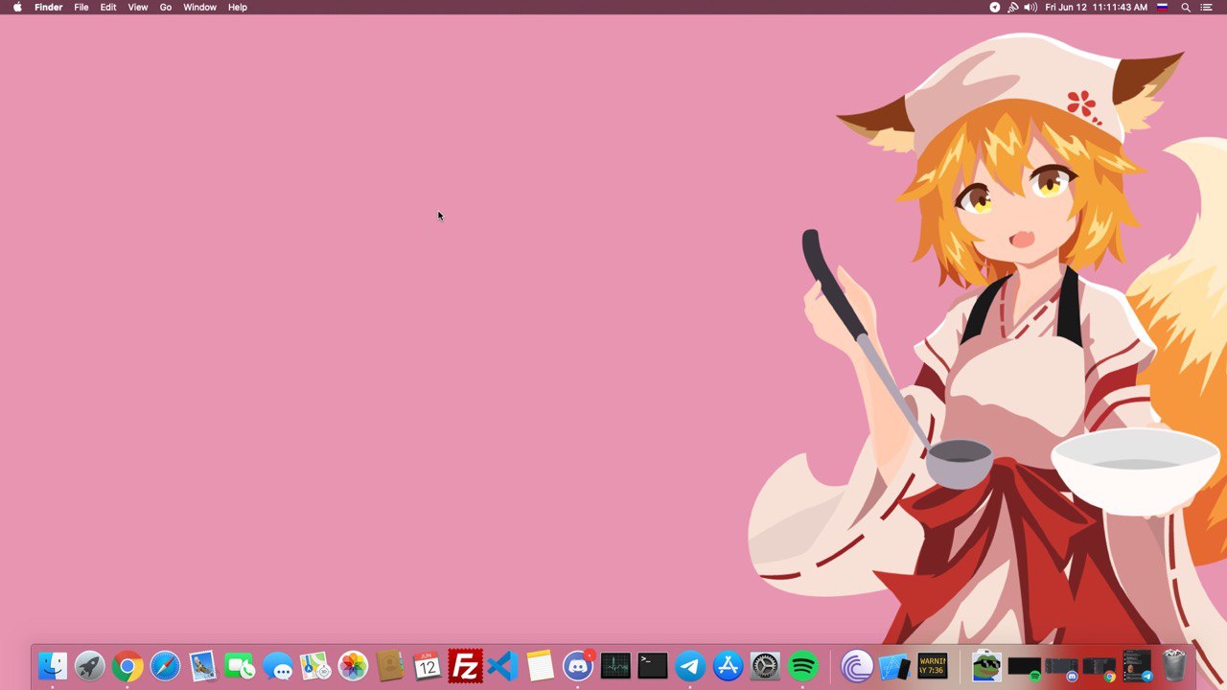Restore minimized Spotify window from Dock
1227x690 pixels.
[x=1024, y=667]
